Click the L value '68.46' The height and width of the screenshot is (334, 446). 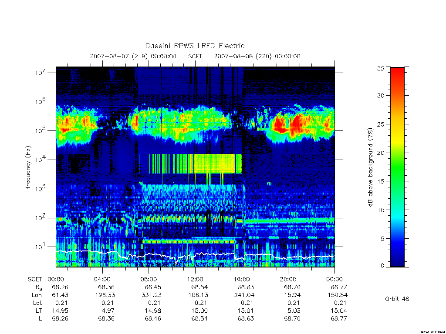click(x=153, y=319)
